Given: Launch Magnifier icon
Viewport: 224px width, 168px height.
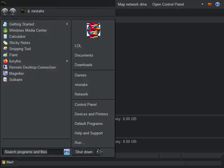Looking at the screenshot, I should (x=5, y=73).
